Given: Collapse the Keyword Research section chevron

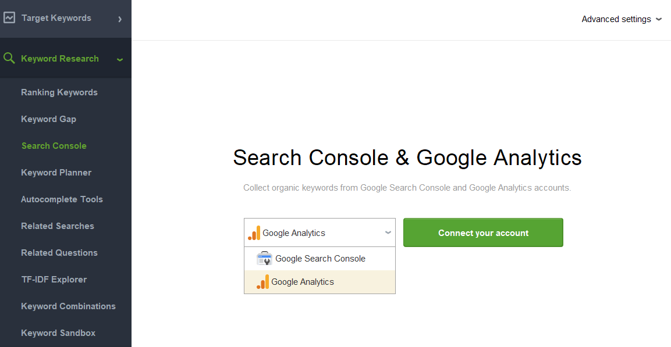Looking at the screenshot, I should tap(120, 59).
